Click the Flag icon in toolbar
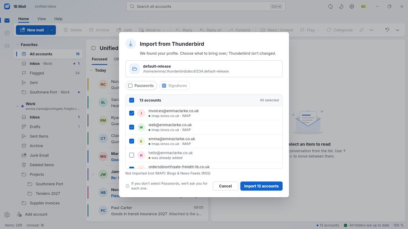 [x=302, y=30]
